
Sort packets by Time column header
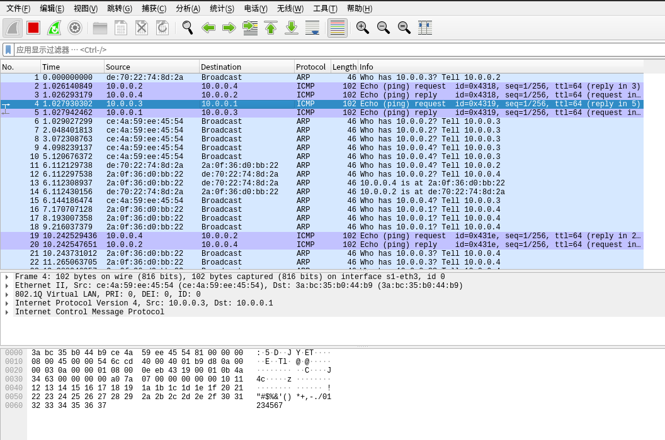(x=72, y=67)
